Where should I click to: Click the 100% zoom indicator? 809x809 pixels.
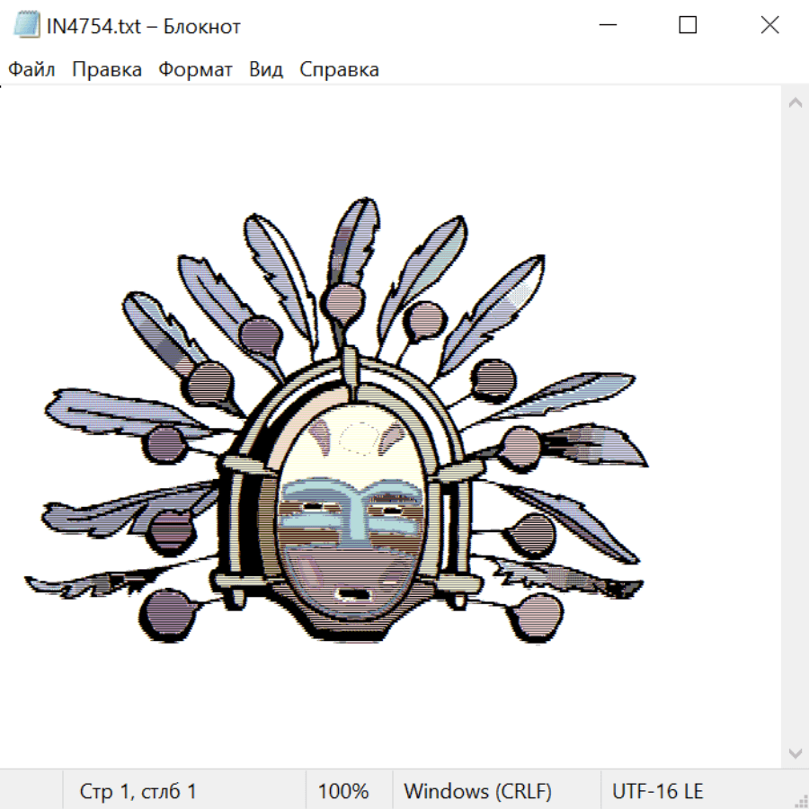[x=343, y=792]
